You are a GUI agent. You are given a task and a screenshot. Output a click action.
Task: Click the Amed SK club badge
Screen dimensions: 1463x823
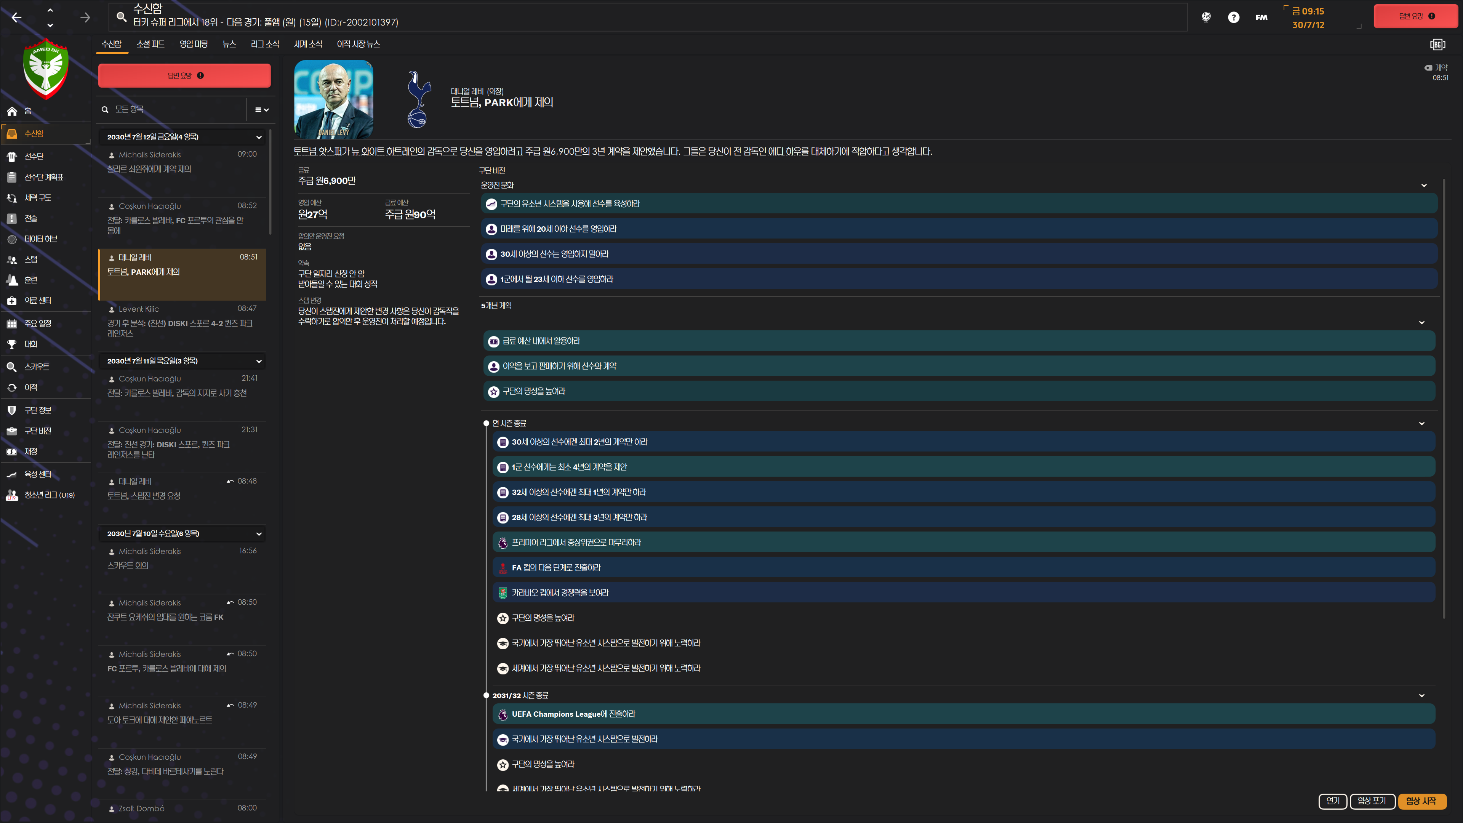pyautogui.click(x=45, y=69)
